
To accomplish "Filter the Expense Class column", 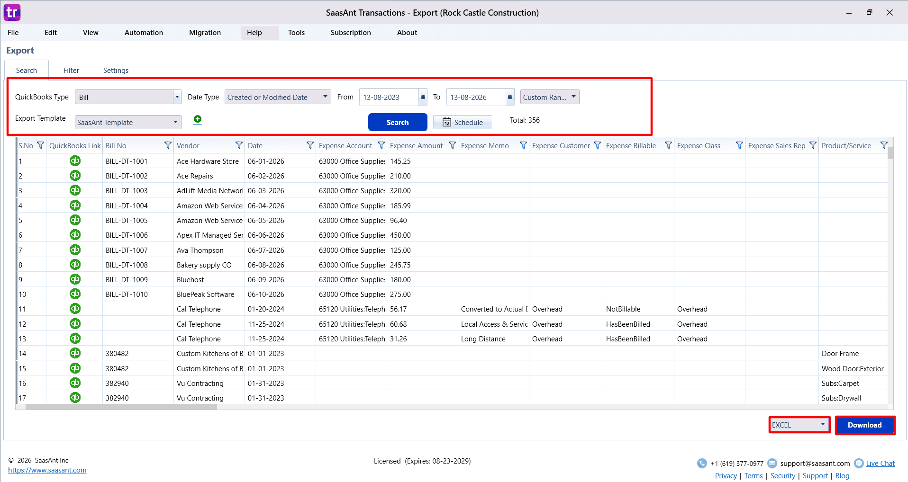I will click(739, 145).
